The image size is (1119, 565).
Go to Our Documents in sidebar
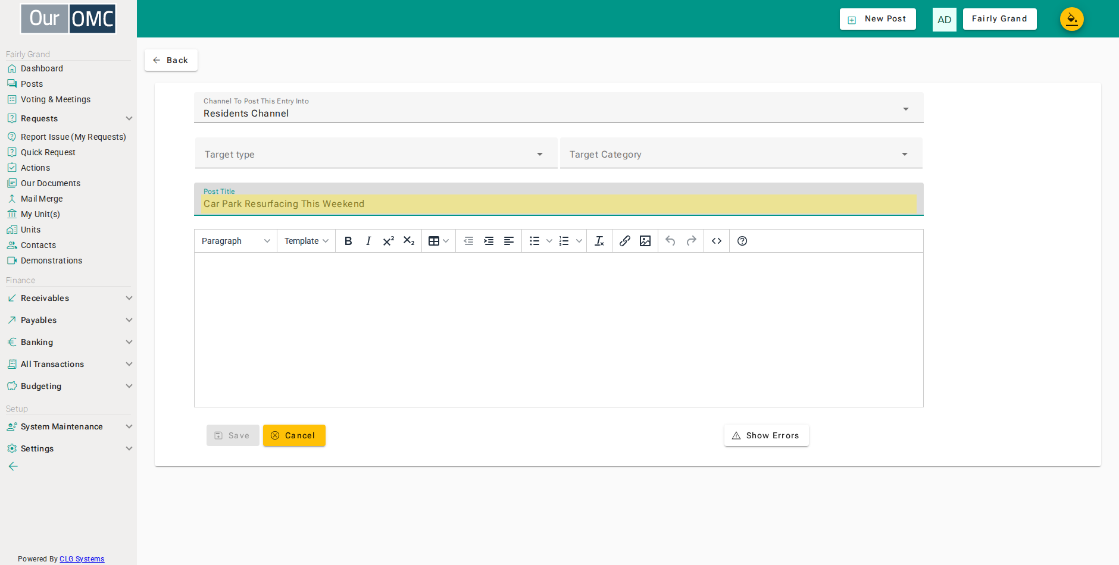tap(51, 183)
